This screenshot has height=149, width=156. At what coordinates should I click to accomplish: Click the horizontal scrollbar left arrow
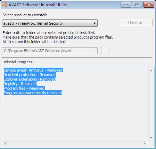point(5,143)
